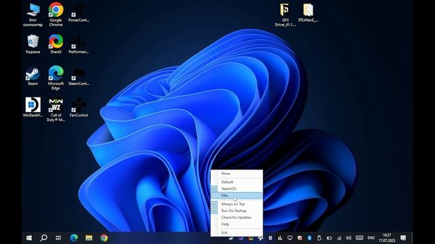This screenshot has height=244, width=435.
Task: Open File Explorer from the taskbar
Action: point(89,238)
